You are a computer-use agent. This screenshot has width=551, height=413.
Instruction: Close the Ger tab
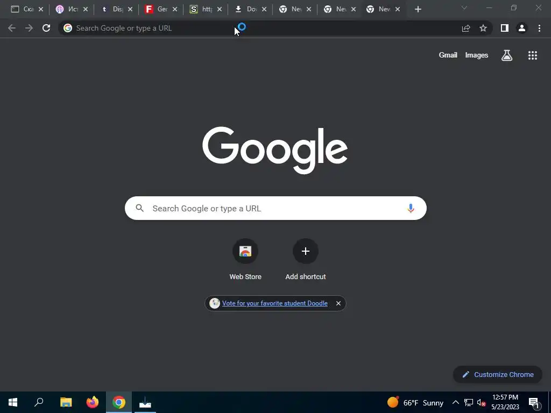click(175, 10)
